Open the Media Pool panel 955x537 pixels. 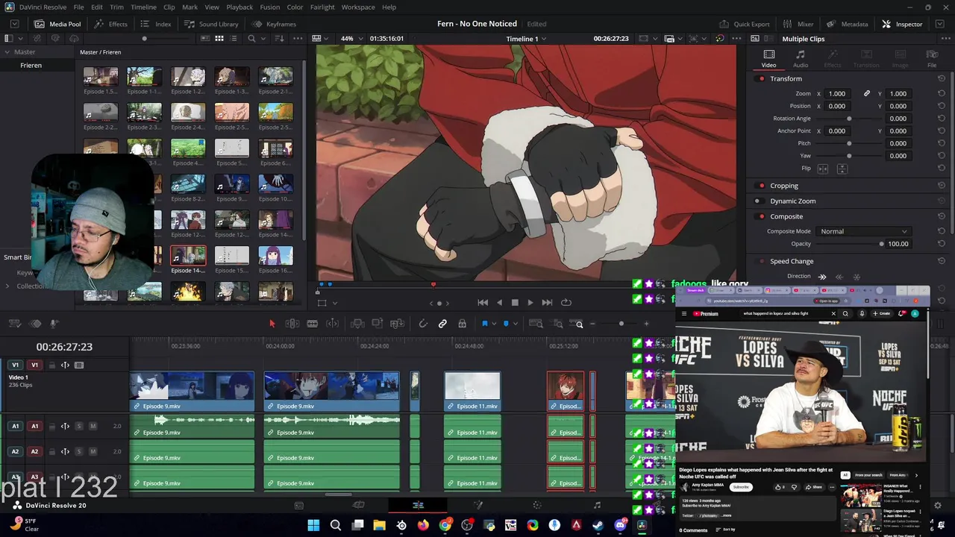[57, 24]
